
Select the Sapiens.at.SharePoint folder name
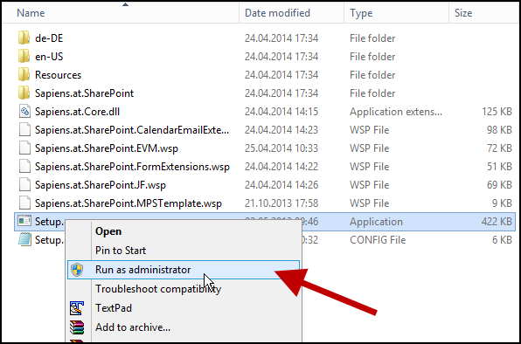click(85, 93)
